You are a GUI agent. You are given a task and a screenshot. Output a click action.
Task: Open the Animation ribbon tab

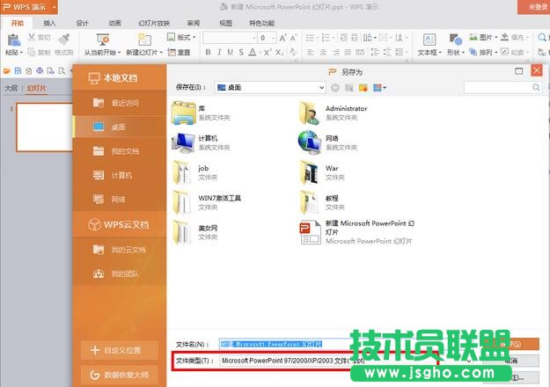114,23
